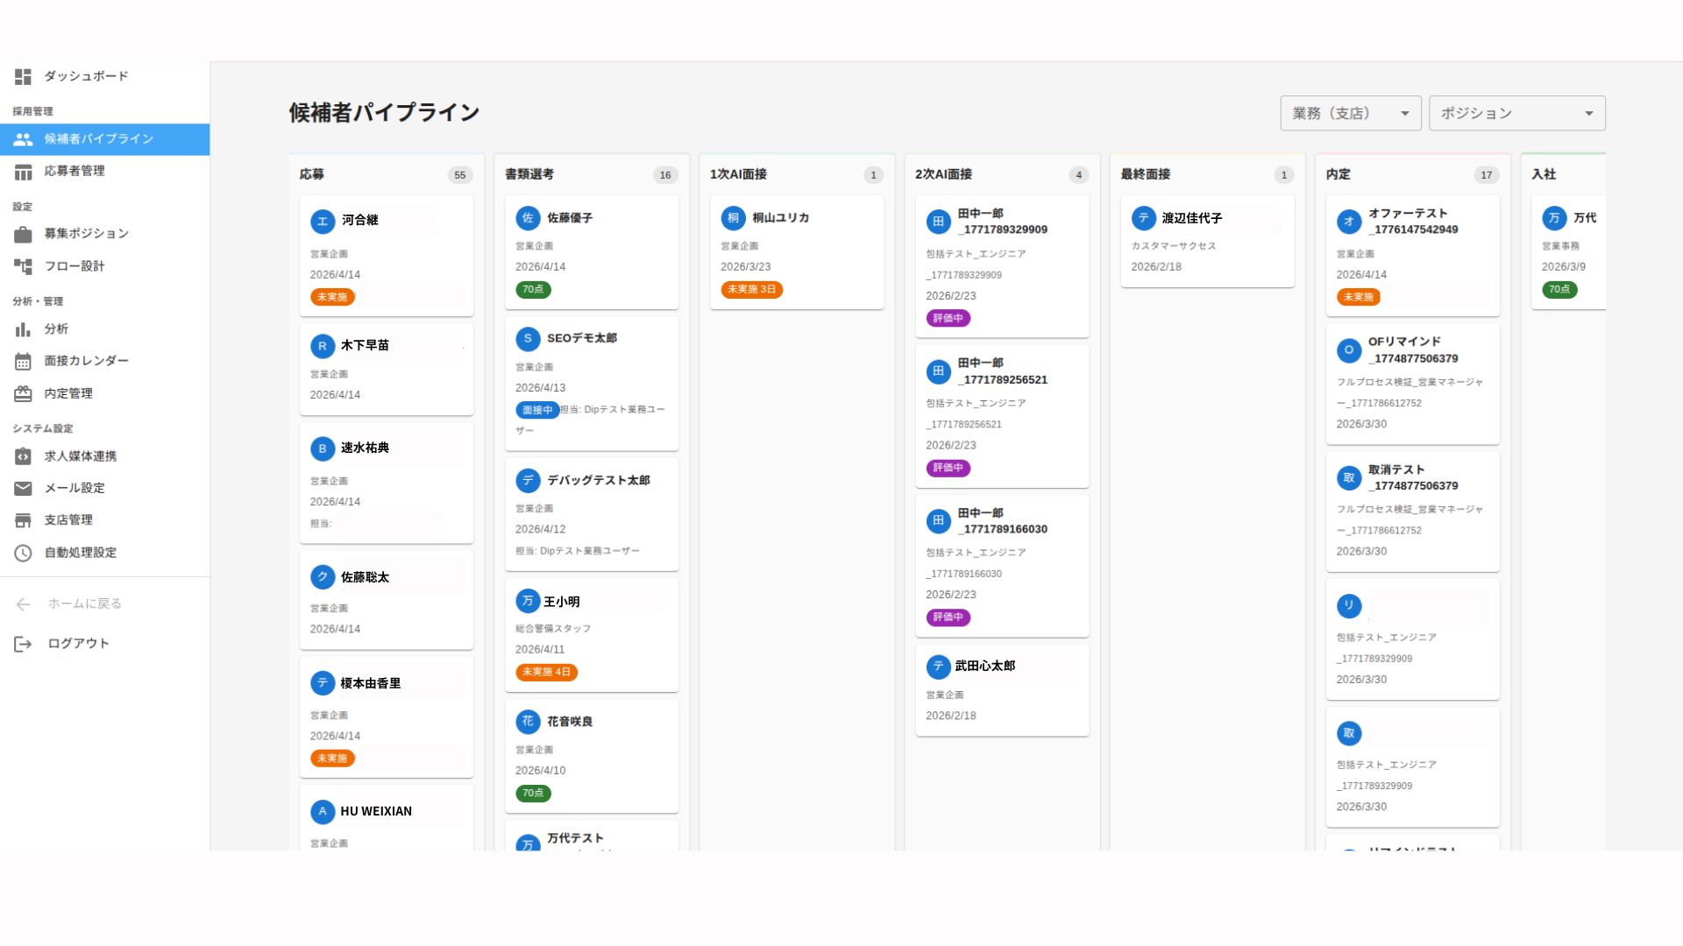1683x946 pixels.
Task: Click the 求人媒体連携 sync icon
Action: point(23,456)
